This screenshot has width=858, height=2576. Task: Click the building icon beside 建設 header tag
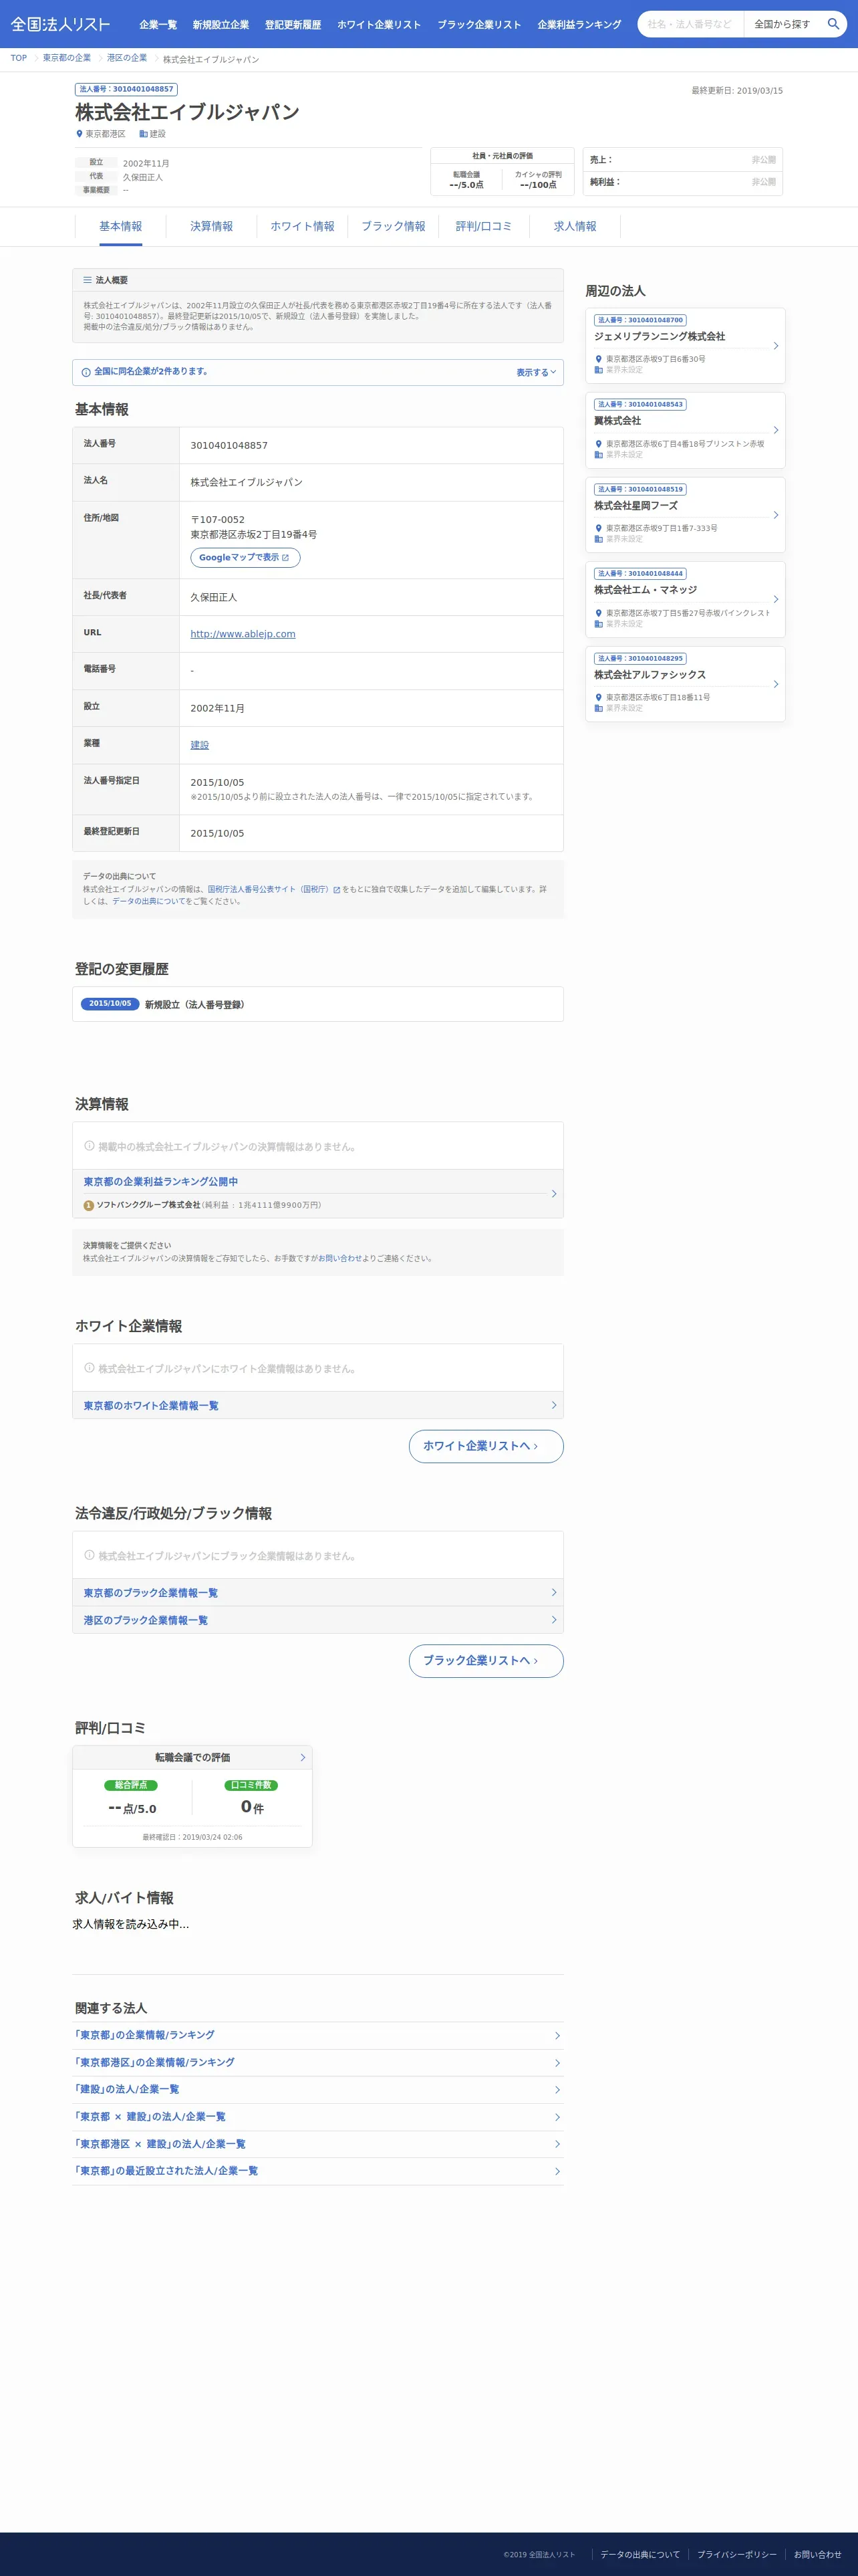click(143, 134)
